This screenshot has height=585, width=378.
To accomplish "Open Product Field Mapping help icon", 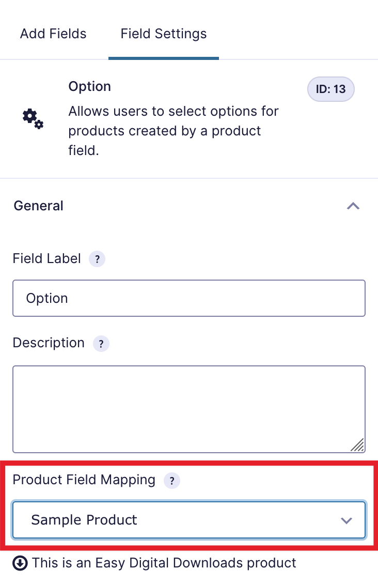I will pos(172,481).
